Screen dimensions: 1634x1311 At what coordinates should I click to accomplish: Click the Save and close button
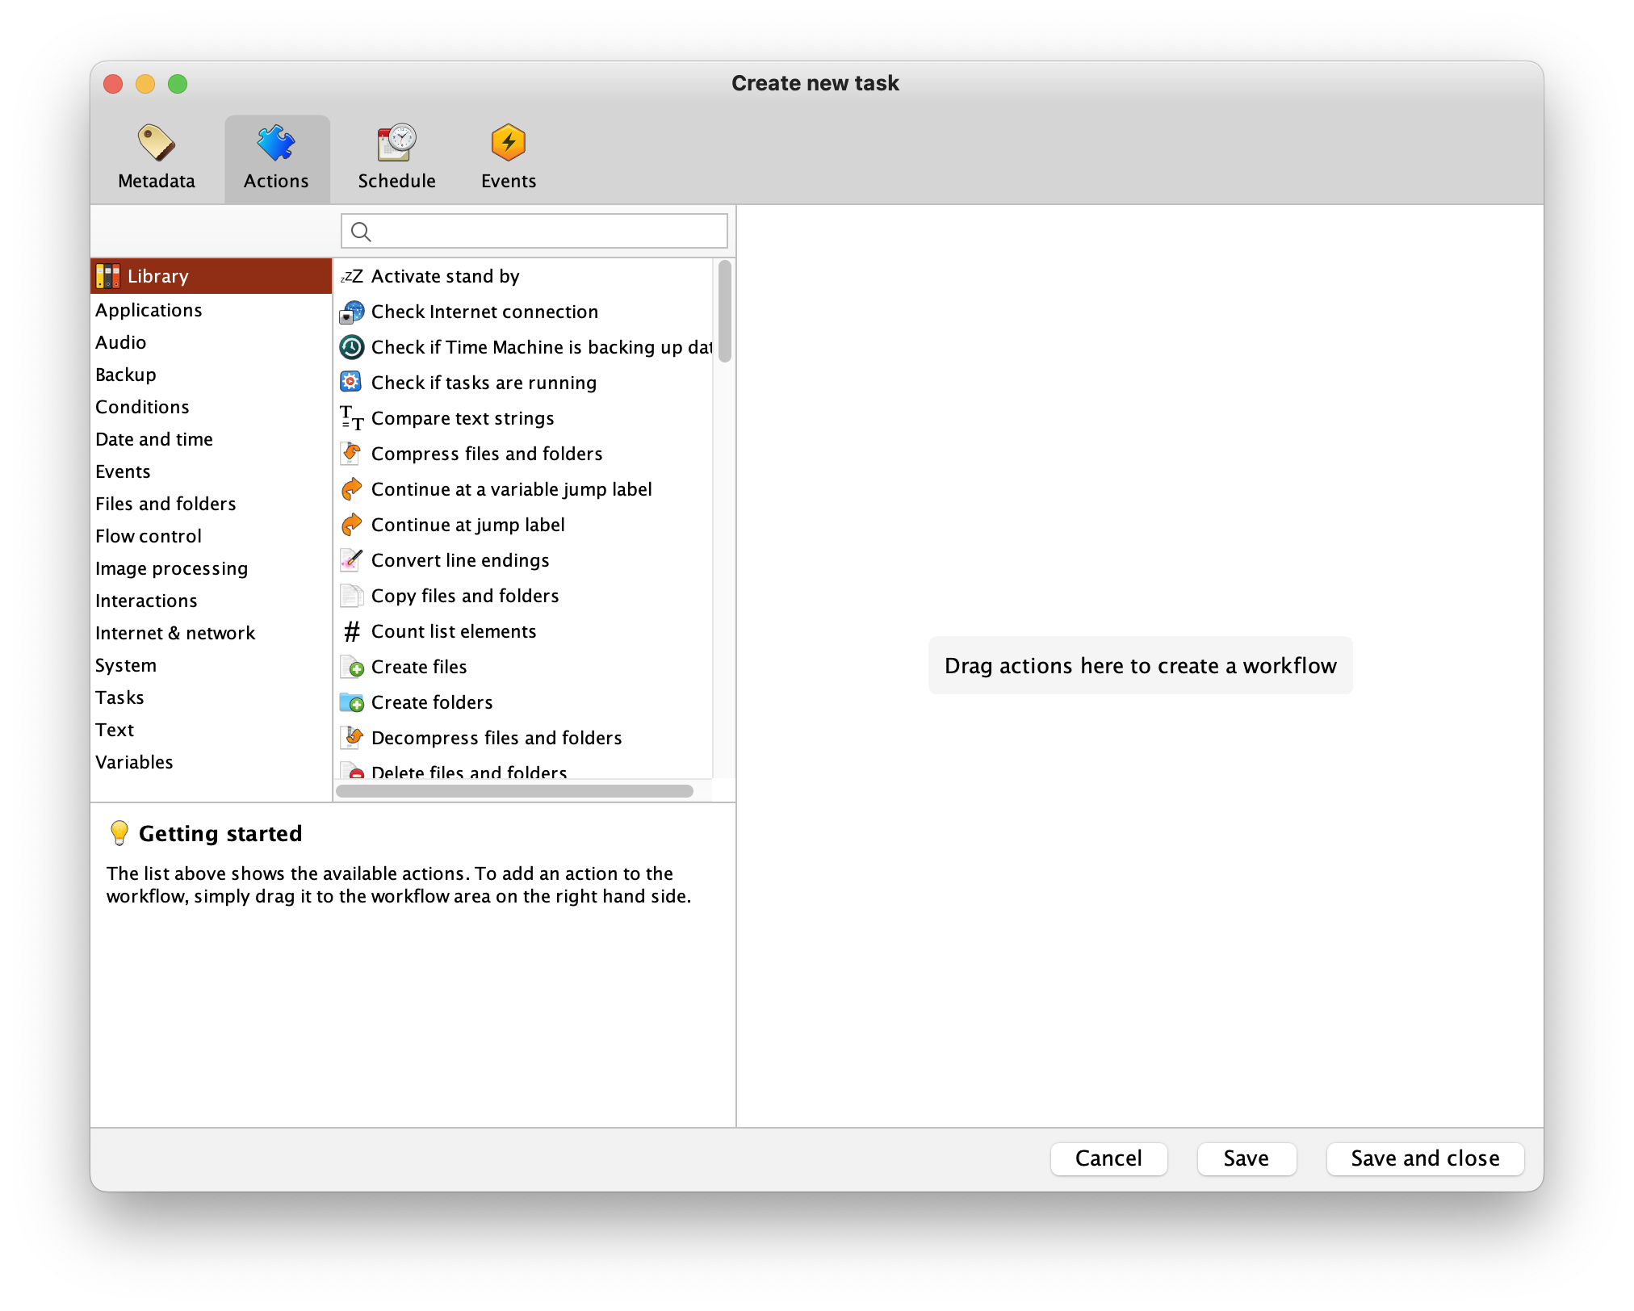(1425, 1158)
